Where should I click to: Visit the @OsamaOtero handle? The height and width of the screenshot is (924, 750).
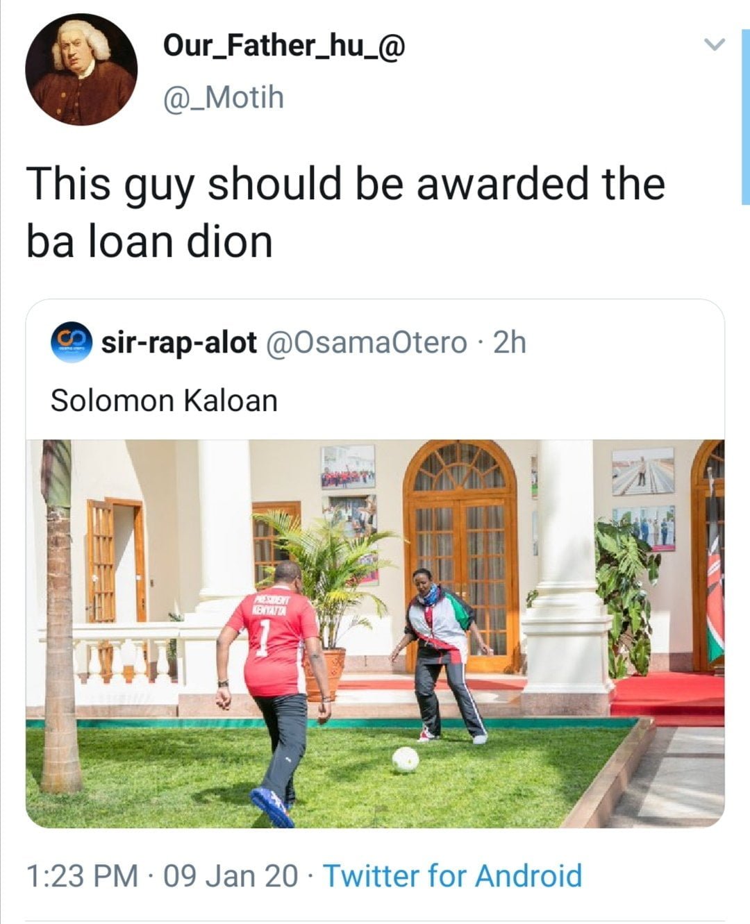(x=367, y=342)
